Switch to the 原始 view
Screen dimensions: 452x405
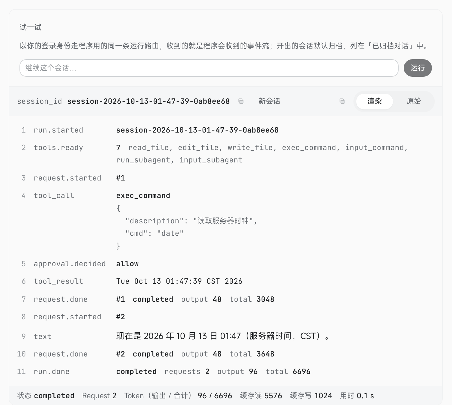click(414, 101)
